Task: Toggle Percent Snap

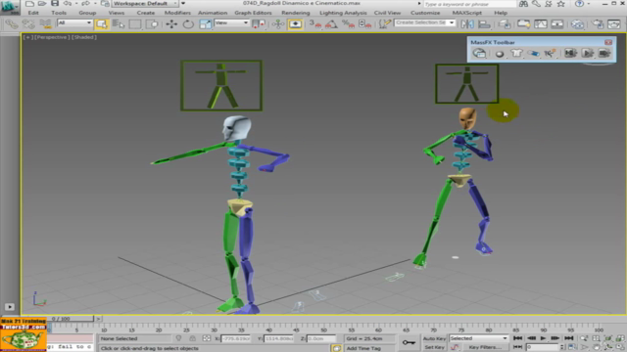Action: click(x=348, y=23)
